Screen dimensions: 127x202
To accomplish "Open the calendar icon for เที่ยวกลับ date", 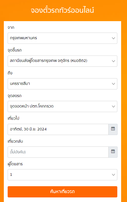I will tap(113, 152).
